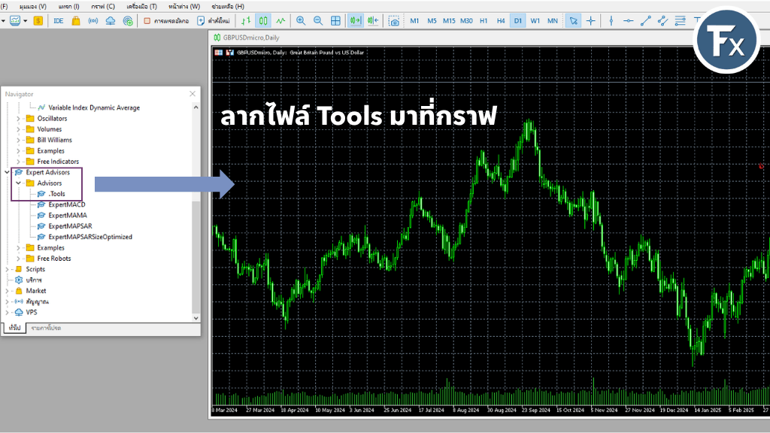
Task: Expand the Oscillators folder
Action: coord(18,118)
